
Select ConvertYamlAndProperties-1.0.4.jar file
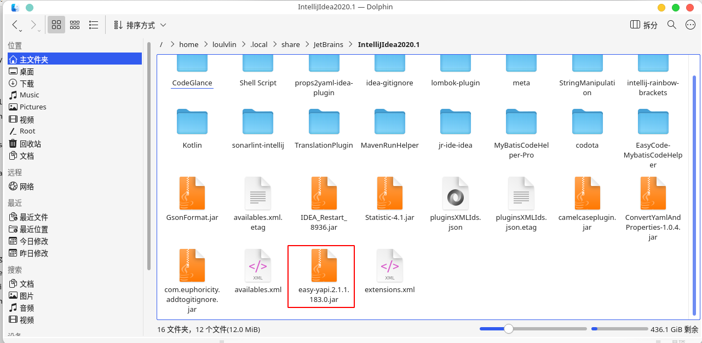(x=653, y=210)
